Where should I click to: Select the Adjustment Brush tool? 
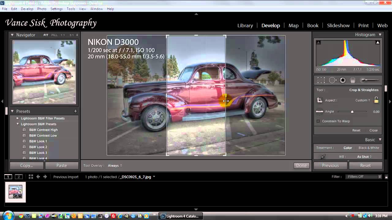point(370,80)
